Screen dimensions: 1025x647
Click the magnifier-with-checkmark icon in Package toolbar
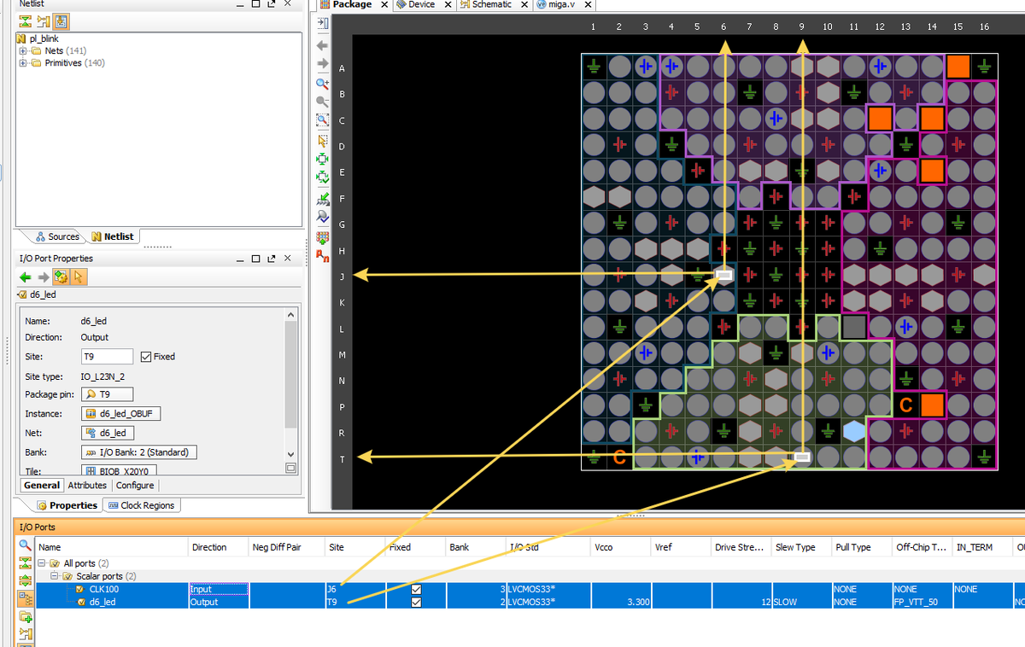pyautogui.click(x=323, y=217)
